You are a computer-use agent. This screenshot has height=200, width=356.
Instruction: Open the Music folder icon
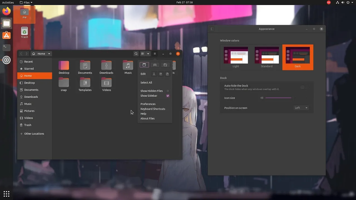128,67
